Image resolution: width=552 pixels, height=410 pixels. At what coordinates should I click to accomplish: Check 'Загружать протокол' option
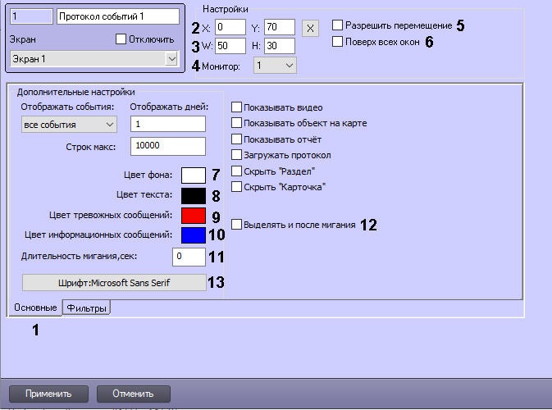point(237,155)
